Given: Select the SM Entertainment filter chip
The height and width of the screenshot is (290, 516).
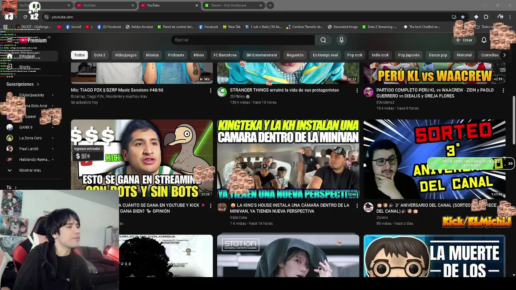Looking at the screenshot, I should point(262,55).
